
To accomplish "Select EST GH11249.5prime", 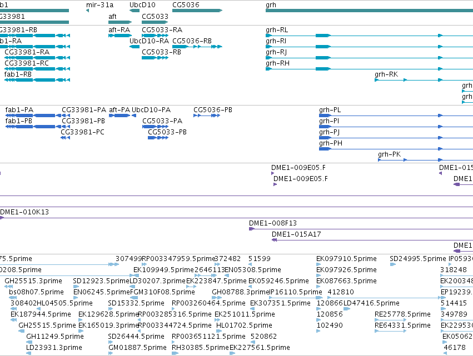I will [x=55, y=337].
